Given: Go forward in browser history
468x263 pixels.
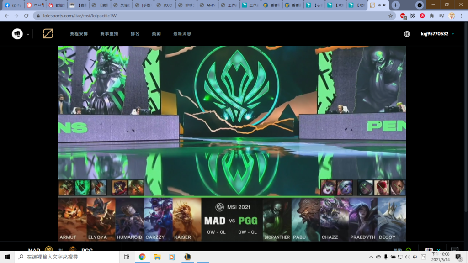Looking at the screenshot, I should [x=16, y=16].
